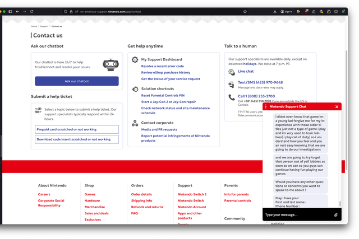
Task: Click the Text/SMS phone message icon
Action: [x=232, y=85]
